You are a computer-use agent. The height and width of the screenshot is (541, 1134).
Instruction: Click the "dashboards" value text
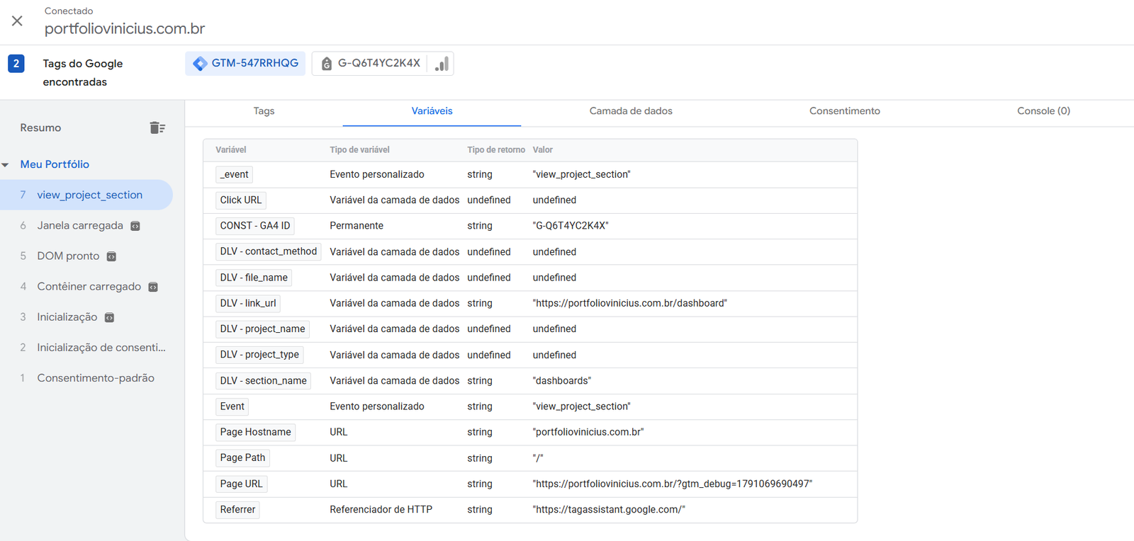point(562,380)
